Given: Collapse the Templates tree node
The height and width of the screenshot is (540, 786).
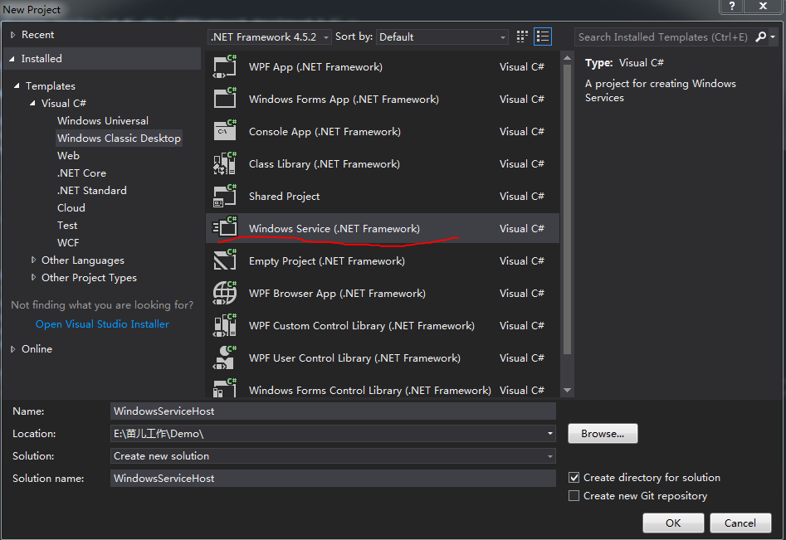Looking at the screenshot, I should 17,86.
